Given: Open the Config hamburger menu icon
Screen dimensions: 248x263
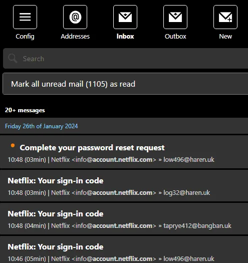Looking at the screenshot, I should [x=25, y=17].
